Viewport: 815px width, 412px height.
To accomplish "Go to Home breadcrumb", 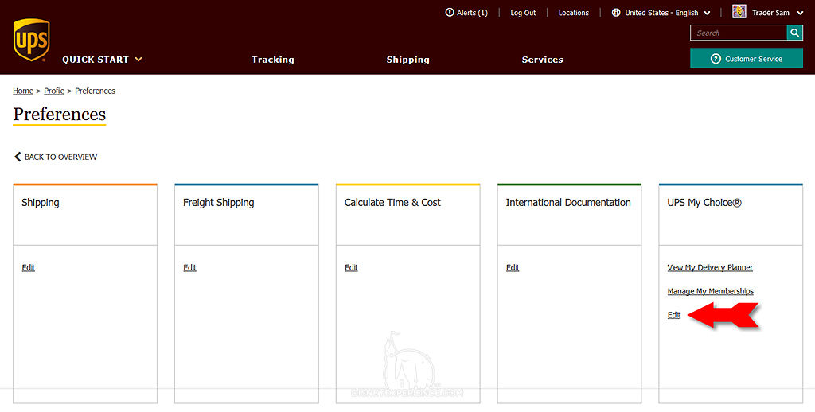I will 23,91.
